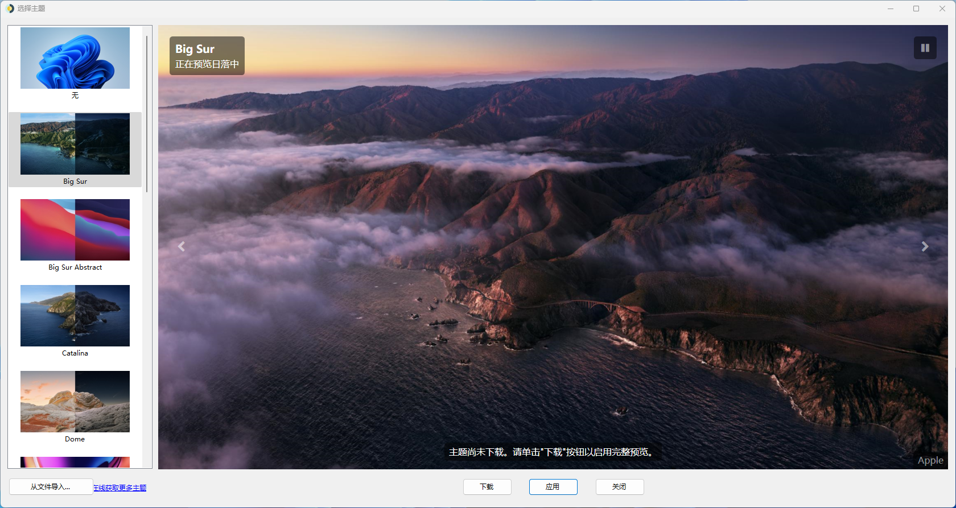Click the theme list scrollbar
Screen dimensions: 956x508
click(x=147, y=114)
